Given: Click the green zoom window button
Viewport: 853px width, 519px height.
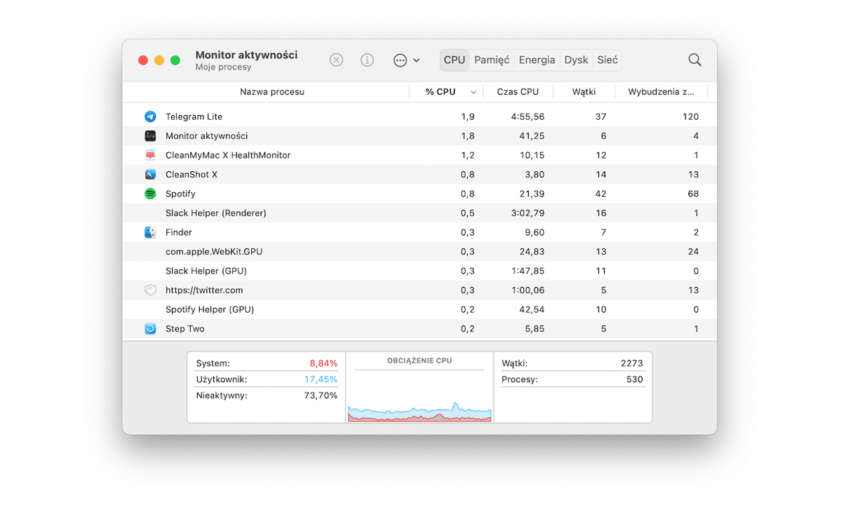Looking at the screenshot, I should 175,60.
